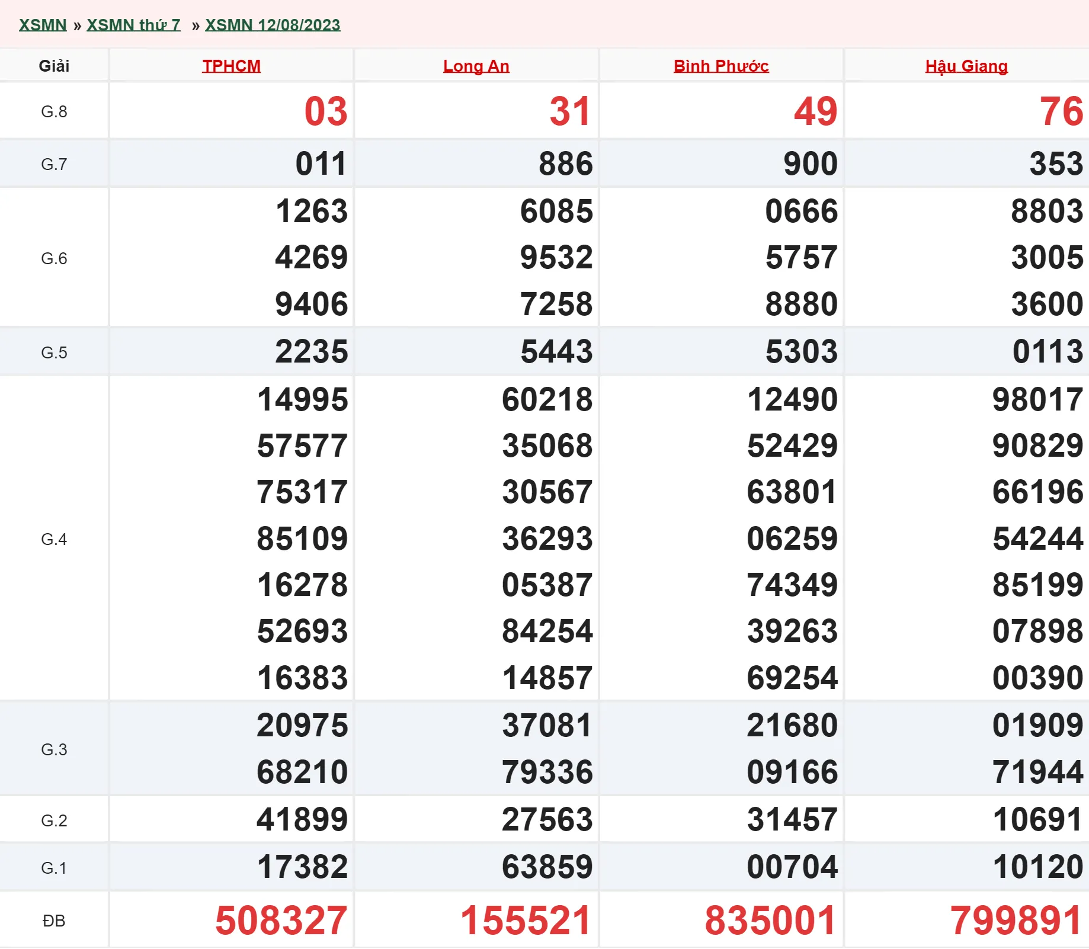The height and width of the screenshot is (949, 1089).
Task: Click the G.1 number 63859 for Long An
Action: [x=547, y=867]
